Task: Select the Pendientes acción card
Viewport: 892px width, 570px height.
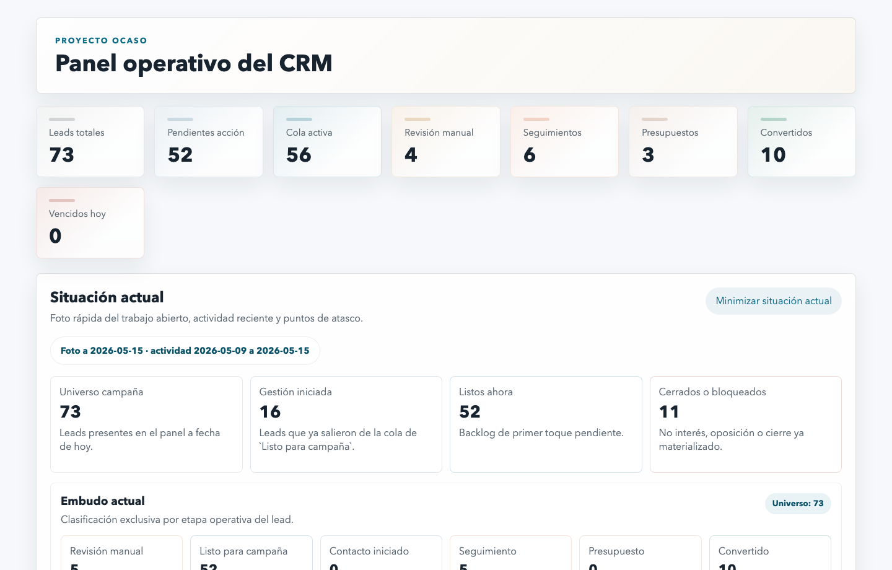Action: (x=209, y=142)
